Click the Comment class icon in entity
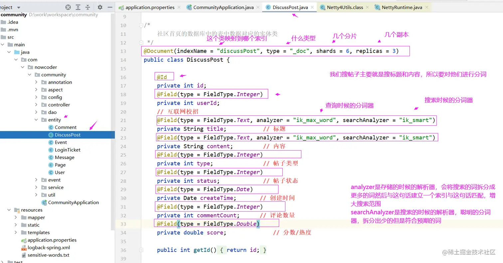 [51, 127]
